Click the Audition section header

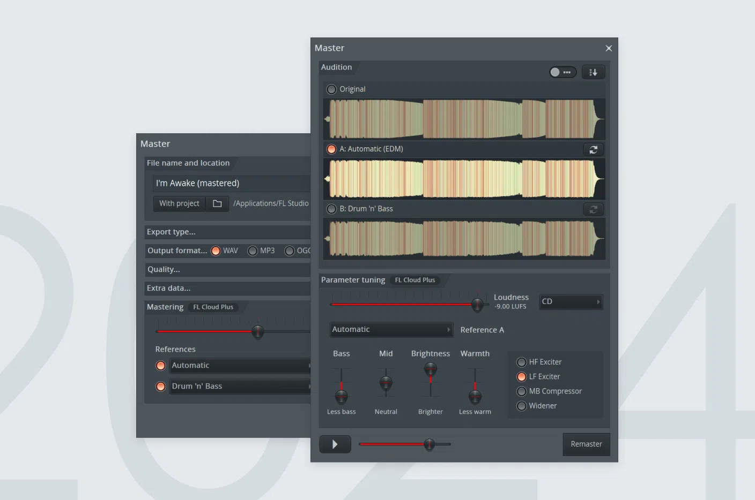[336, 67]
